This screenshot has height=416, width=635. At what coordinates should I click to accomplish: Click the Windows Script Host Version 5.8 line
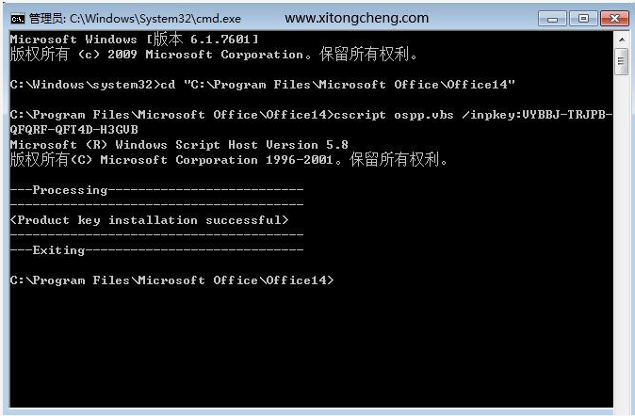pos(179,145)
